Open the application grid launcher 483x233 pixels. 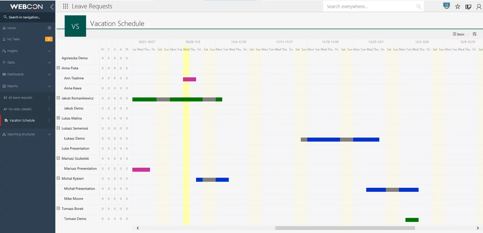tap(66, 6)
